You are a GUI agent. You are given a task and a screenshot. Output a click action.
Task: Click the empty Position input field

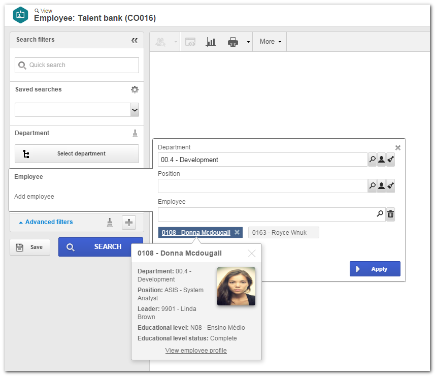click(262, 186)
